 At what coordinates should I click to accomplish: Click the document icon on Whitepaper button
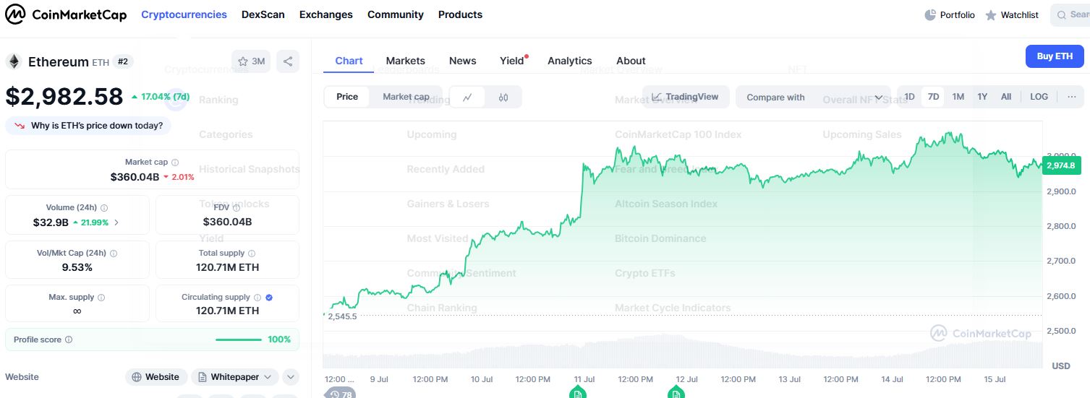(202, 377)
